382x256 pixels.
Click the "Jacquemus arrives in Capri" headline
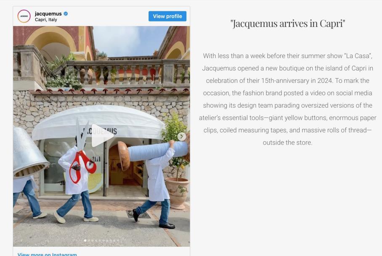(x=288, y=24)
